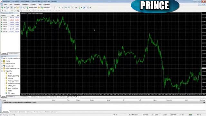Select USDCHF row in Market Watch
The width and height of the screenshot is (206, 116).
point(10,20)
